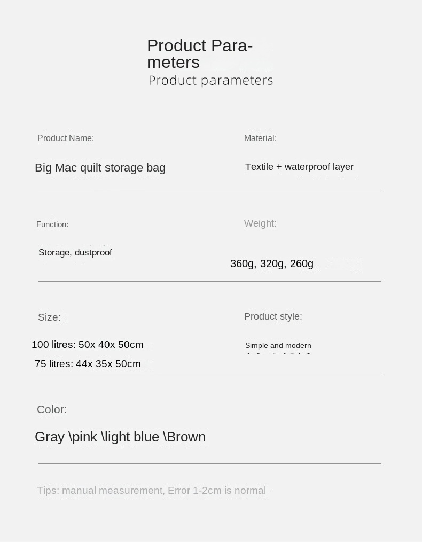Click the "Storage, dustproof" text
This screenshot has width=422, height=543.
[x=75, y=252]
